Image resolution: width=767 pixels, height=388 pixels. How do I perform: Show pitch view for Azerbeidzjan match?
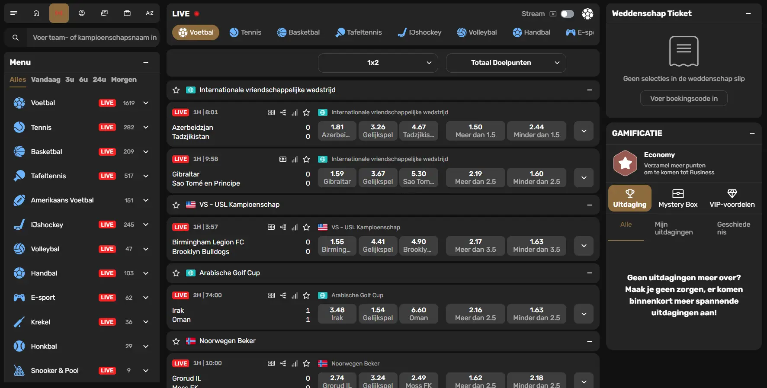(271, 112)
